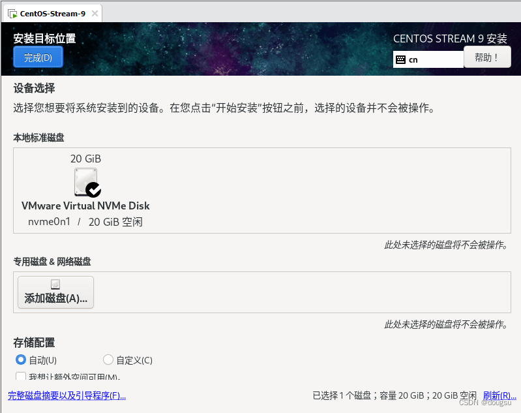Click the 刷新(R)... refresh link
The image size is (521, 413).
tap(499, 395)
